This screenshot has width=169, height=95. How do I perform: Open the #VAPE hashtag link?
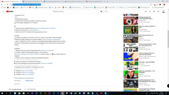click(16, 78)
